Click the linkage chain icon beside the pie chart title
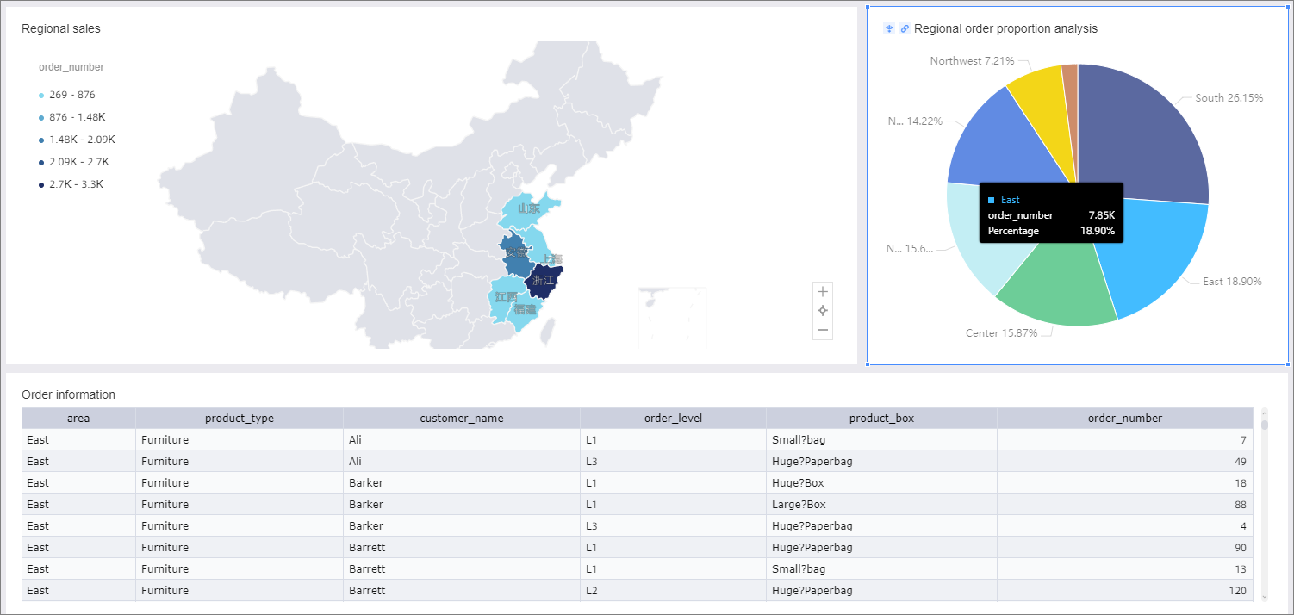 [905, 28]
